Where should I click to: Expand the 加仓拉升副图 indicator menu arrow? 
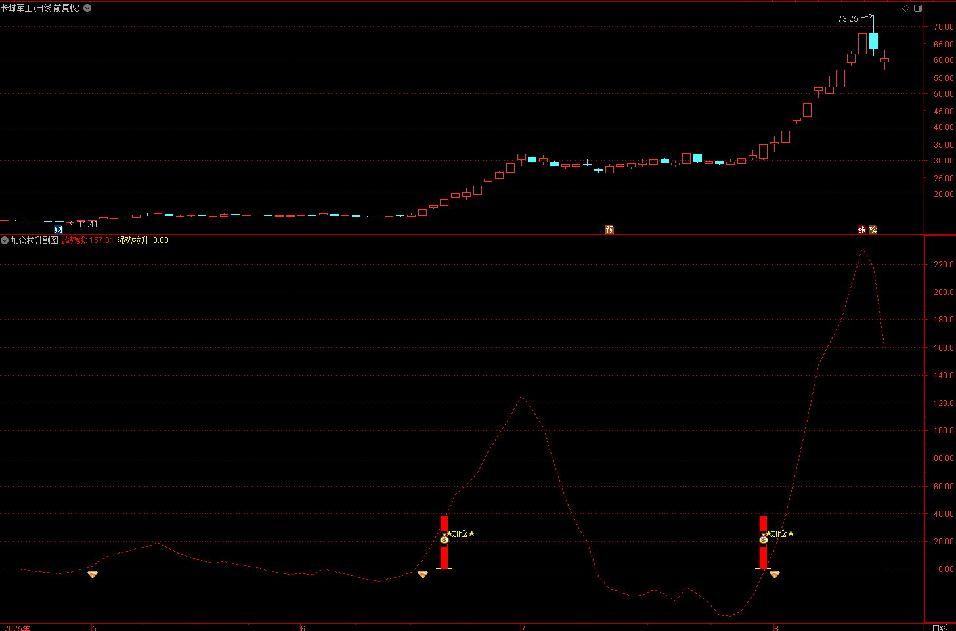(x=5, y=240)
